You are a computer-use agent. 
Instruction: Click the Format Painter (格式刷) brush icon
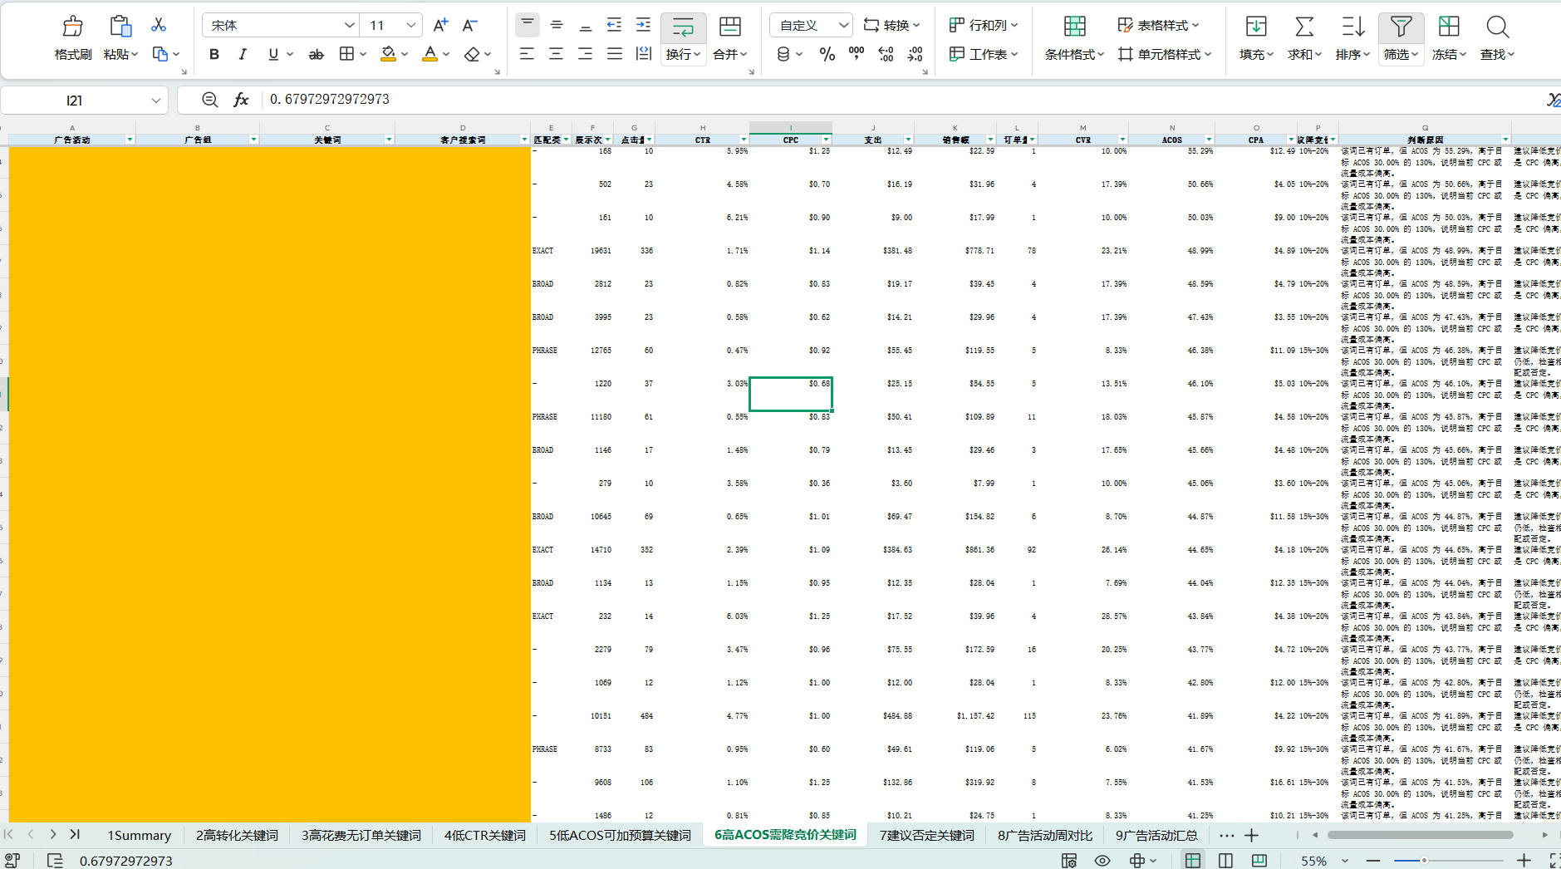(x=73, y=26)
